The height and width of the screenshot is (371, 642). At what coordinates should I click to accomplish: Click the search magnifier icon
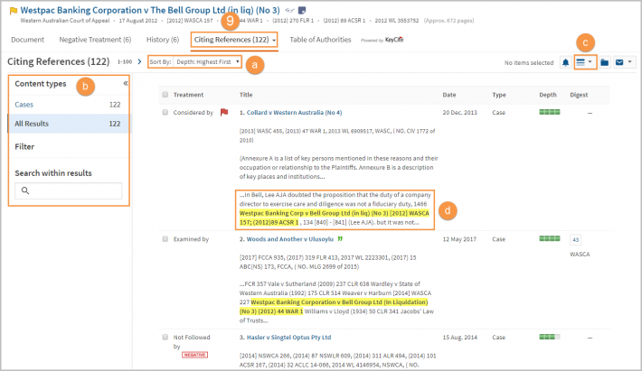(25, 190)
